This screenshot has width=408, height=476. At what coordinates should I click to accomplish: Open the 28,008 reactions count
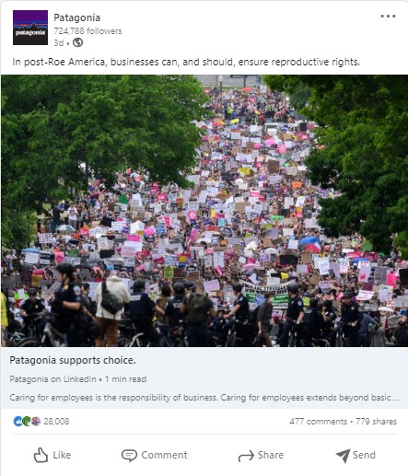tap(56, 422)
